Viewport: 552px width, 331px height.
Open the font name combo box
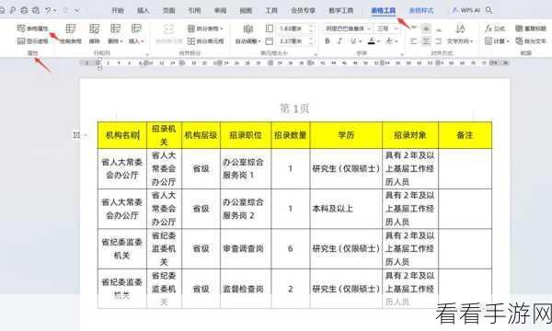click(x=348, y=29)
